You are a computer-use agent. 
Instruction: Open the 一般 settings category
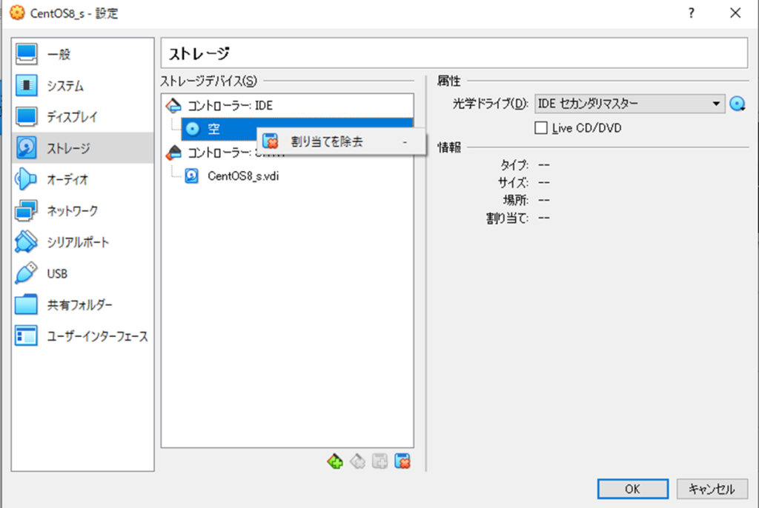click(x=83, y=54)
